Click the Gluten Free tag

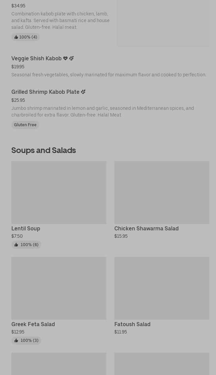pyautogui.click(x=25, y=125)
